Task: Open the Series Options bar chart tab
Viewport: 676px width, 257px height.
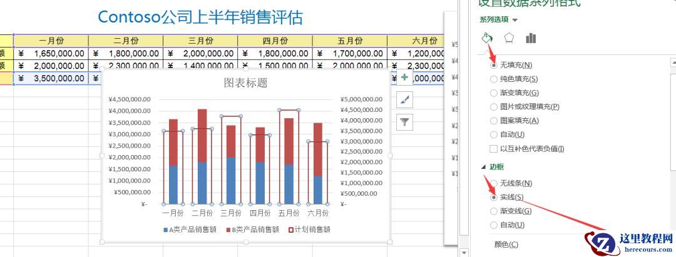Action: (531, 38)
